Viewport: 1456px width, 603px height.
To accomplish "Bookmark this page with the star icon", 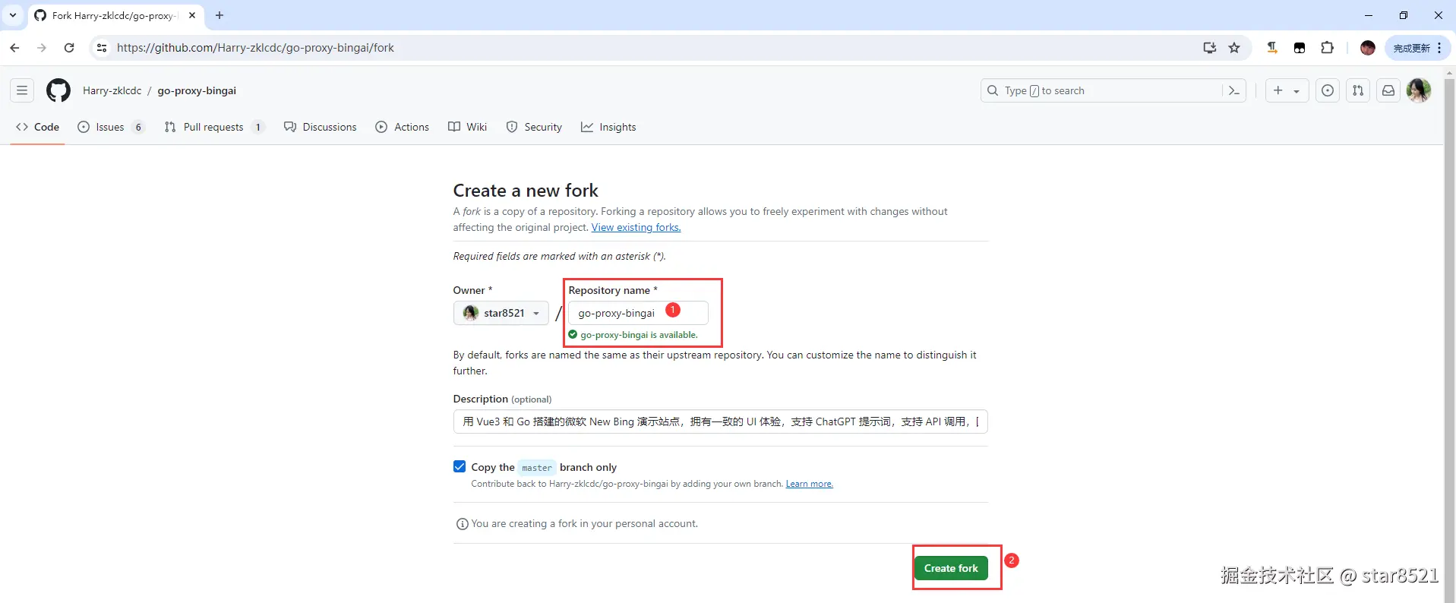I will (x=1234, y=48).
